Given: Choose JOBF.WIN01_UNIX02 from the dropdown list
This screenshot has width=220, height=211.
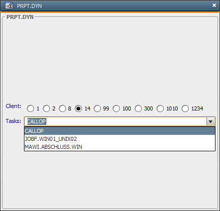Looking at the screenshot, I should coord(120,139).
